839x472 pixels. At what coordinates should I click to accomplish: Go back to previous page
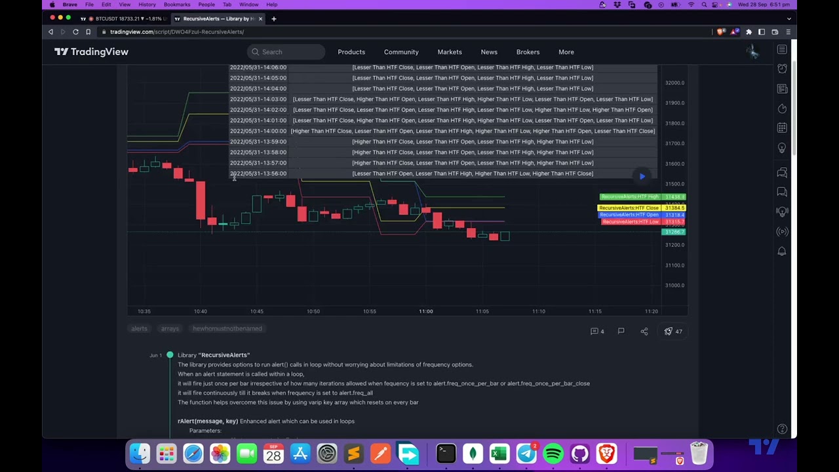[50, 31]
